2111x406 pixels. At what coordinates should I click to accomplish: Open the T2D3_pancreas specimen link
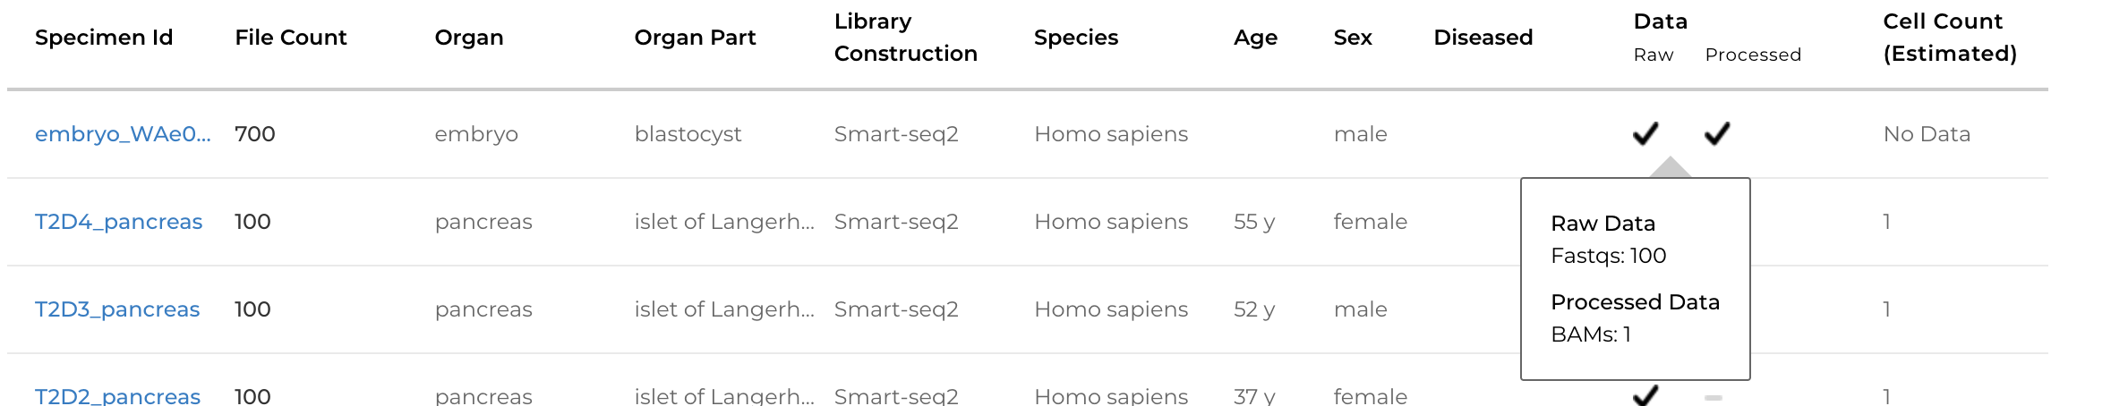click(x=117, y=309)
